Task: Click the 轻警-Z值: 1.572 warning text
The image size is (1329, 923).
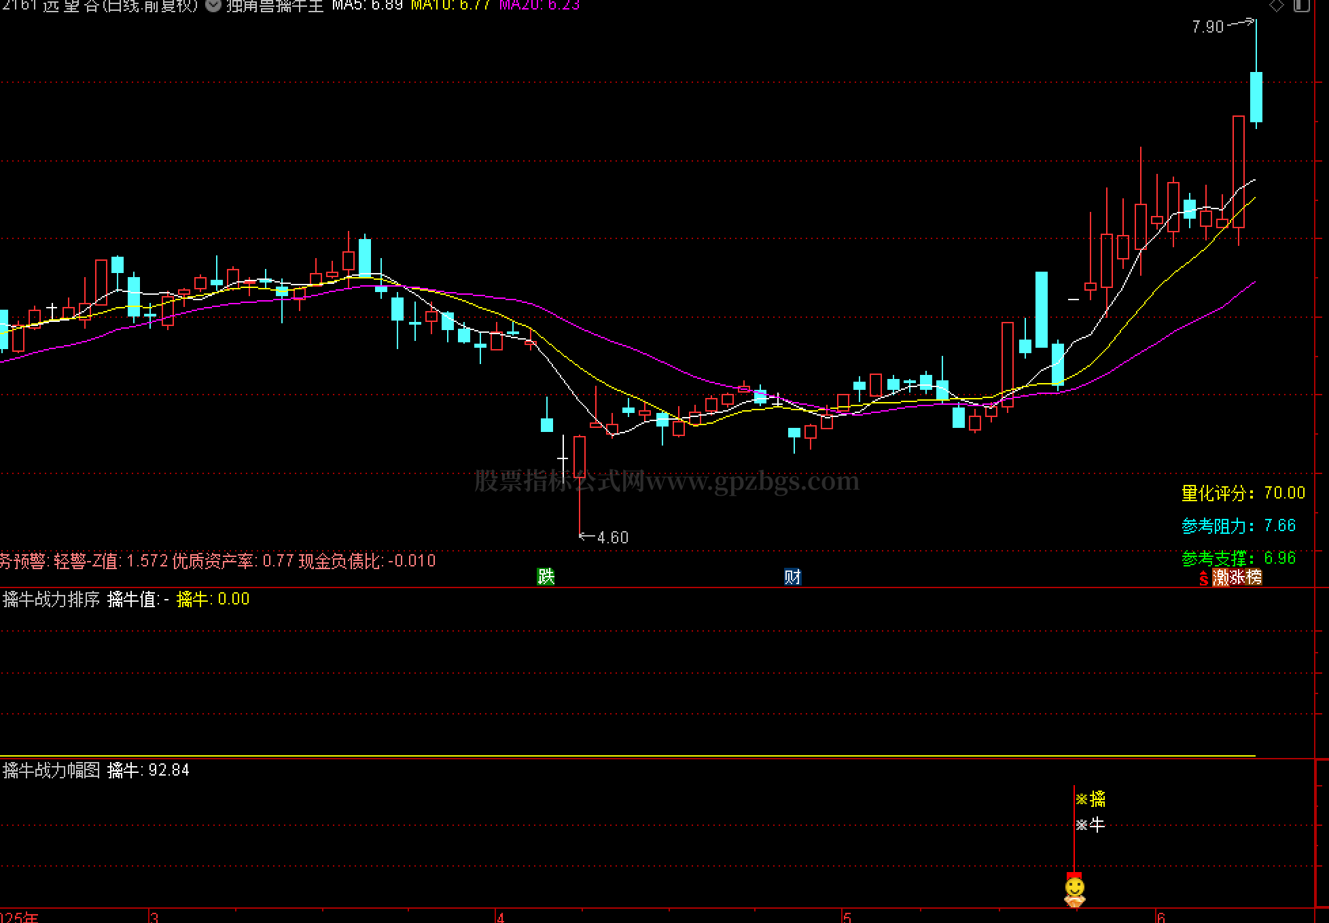Action: (111, 561)
